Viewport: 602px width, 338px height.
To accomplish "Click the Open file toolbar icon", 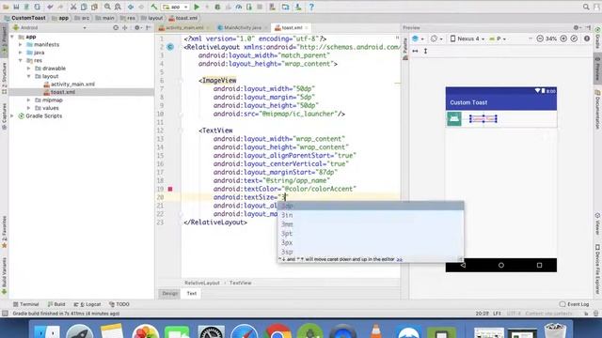I will 6,7.
